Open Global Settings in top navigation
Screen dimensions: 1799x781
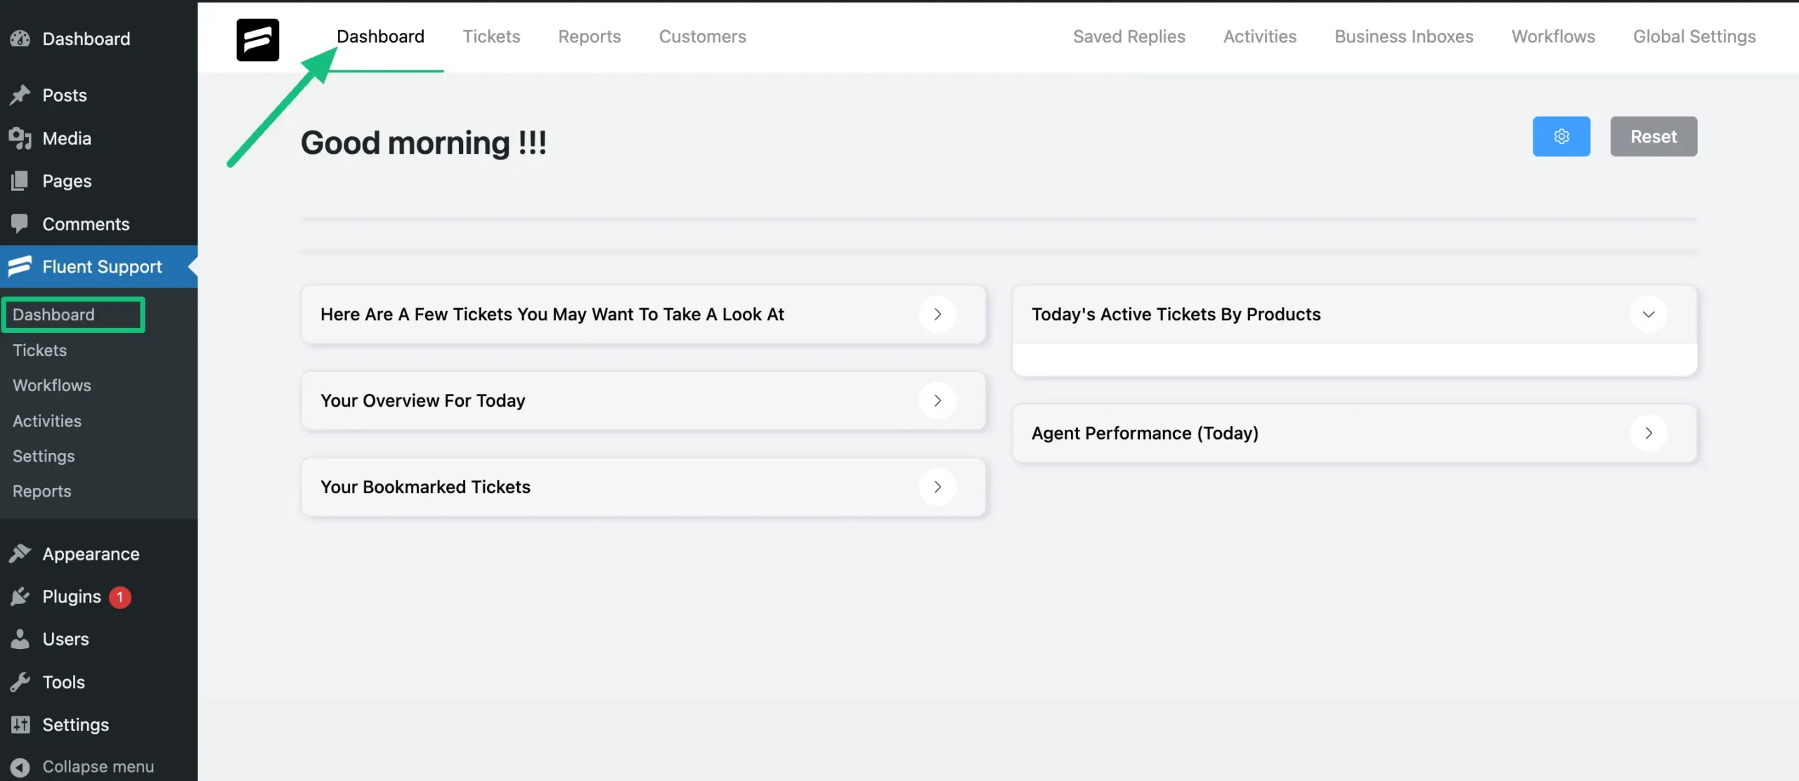coord(1694,37)
